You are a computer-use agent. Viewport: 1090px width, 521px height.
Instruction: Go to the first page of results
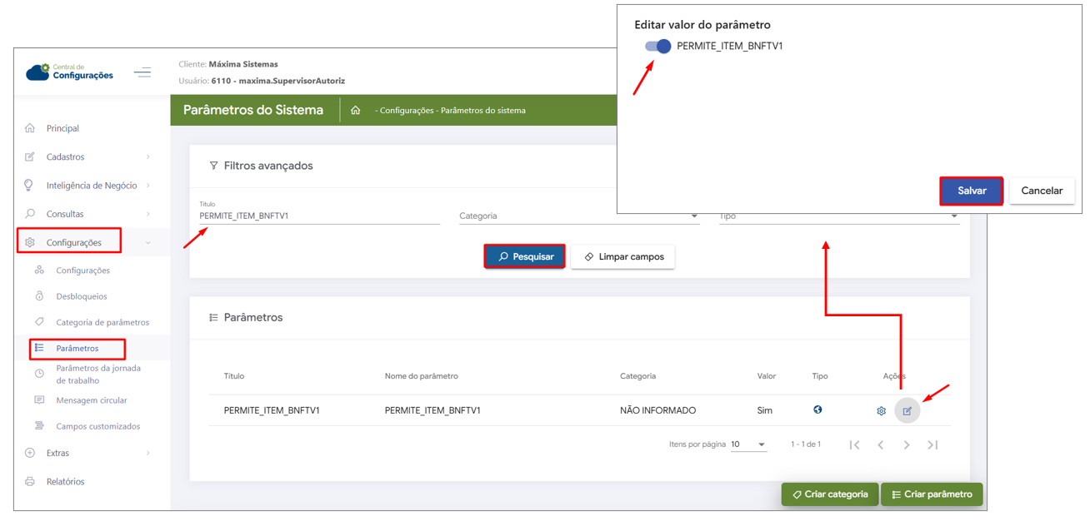point(854,444)
